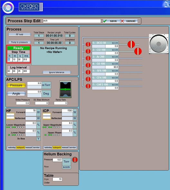Toggle the Ar gas line valve
The width and height of the screenshot is (170, 190).
point(88,58)
